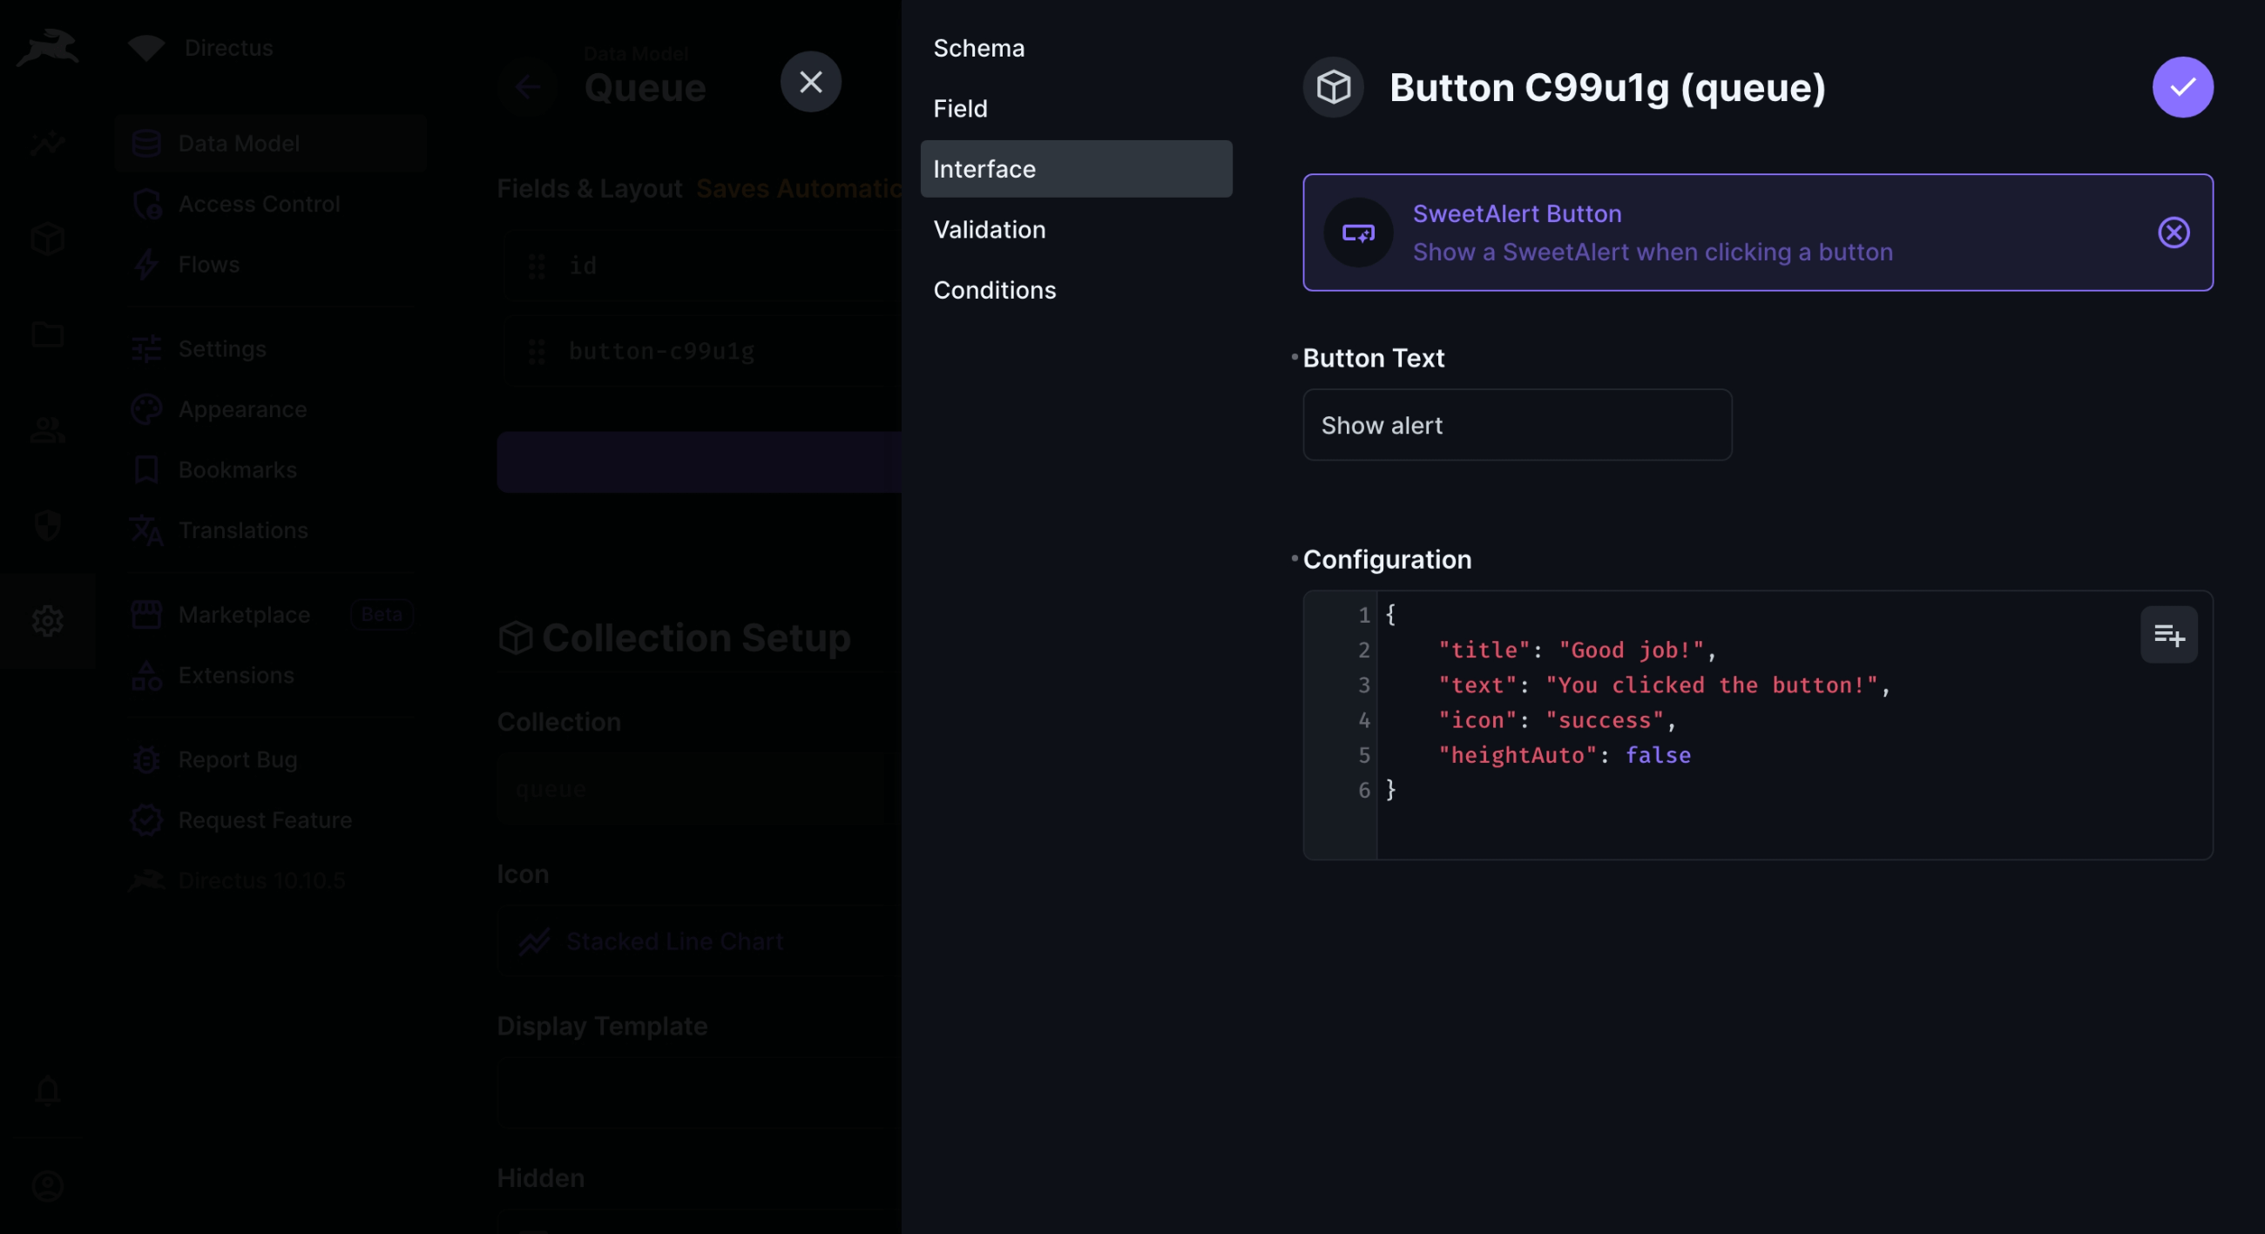The height and width of the screenshot is (1234, 2265).
Task: Expand the Field configuration panel
Action: [961, 108]
